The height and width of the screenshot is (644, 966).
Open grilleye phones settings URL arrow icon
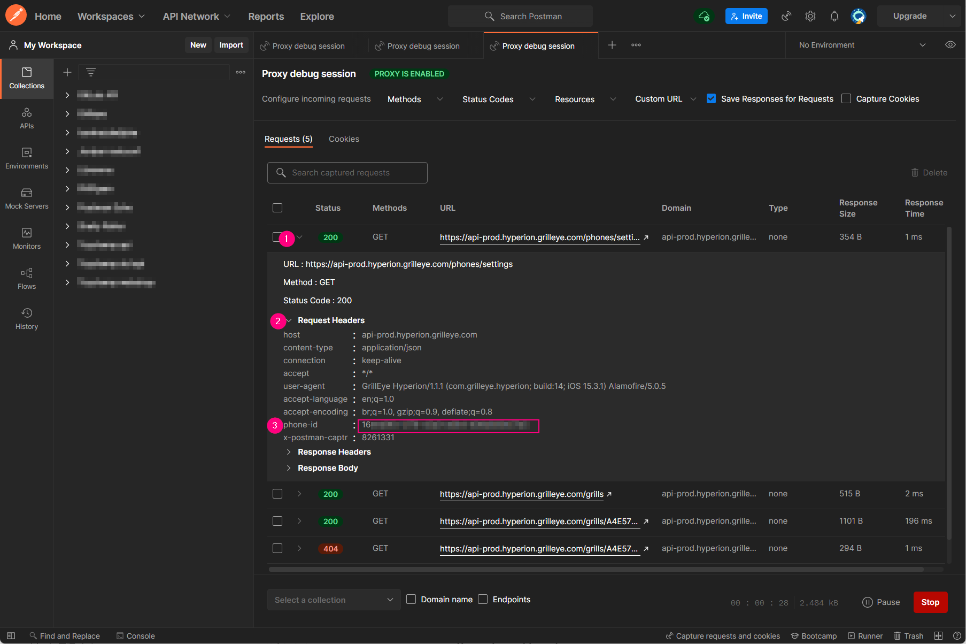click(x=646, y=237)
